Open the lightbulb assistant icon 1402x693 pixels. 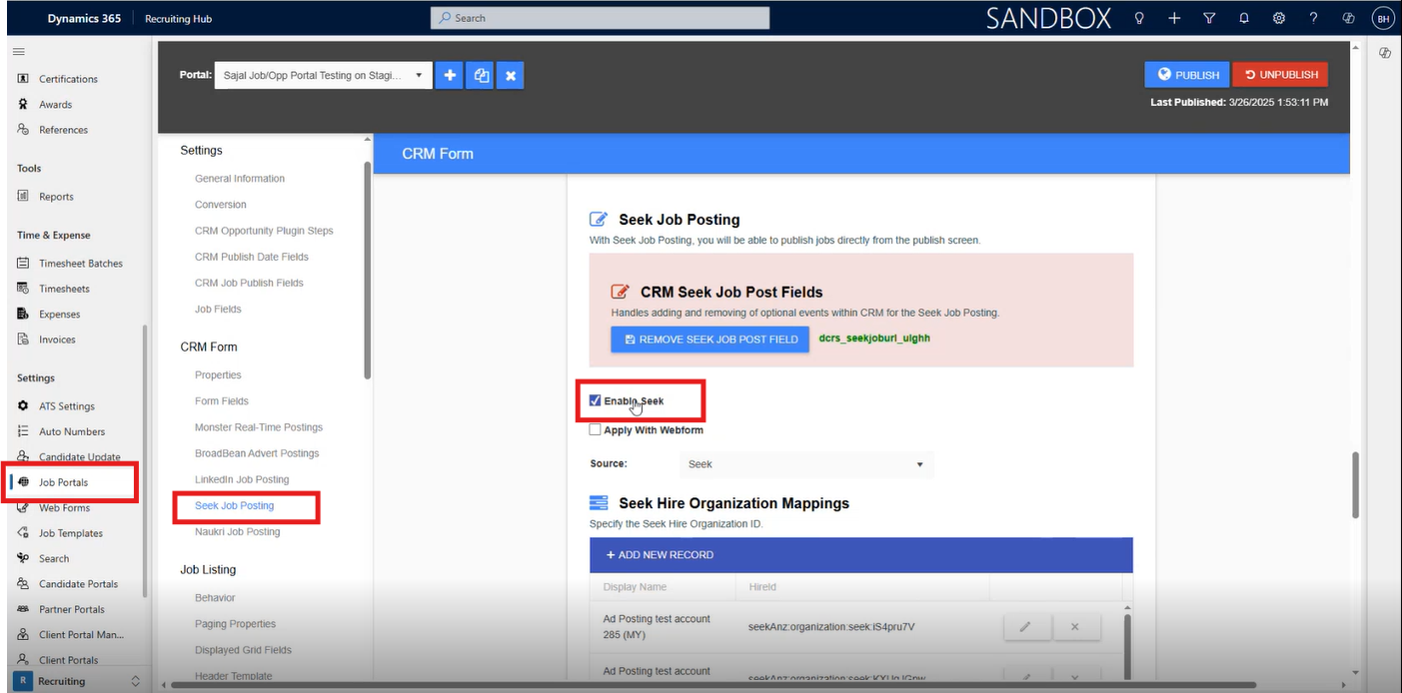coord(1138,18)
